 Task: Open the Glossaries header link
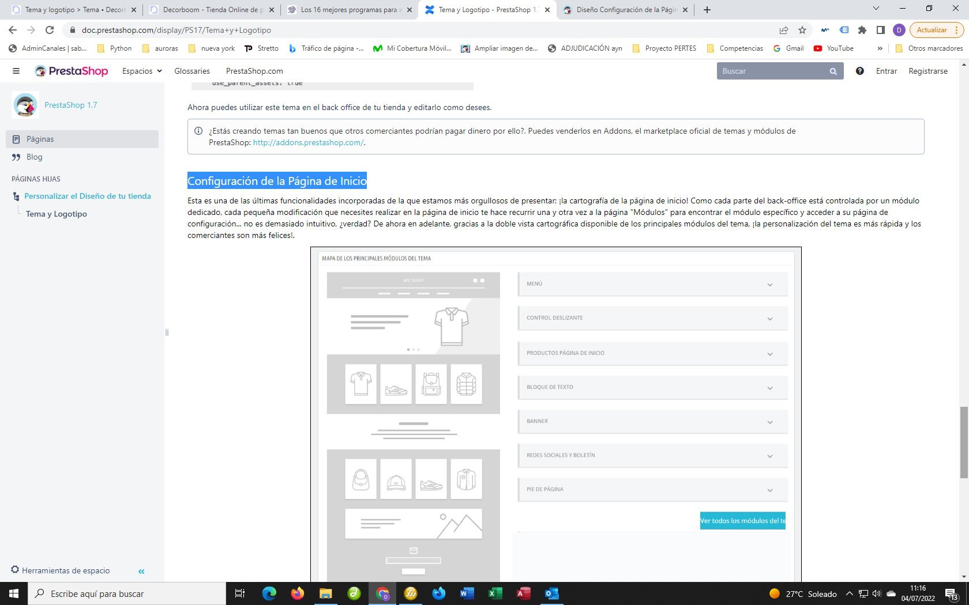point(192,71)
